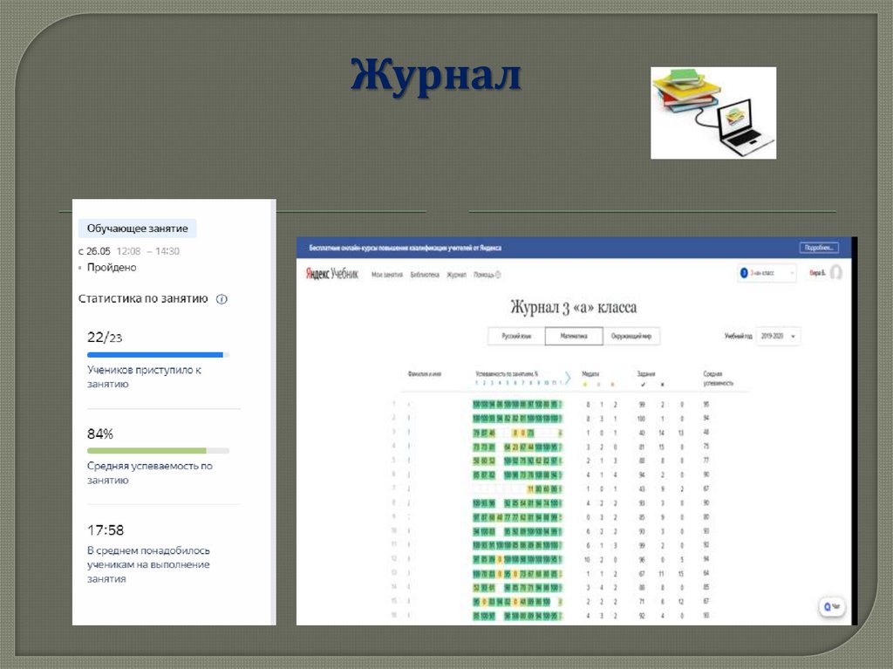The image size is (893, 669).
Task: Click the question-mark icon beside Помощь
Action: [499, 275]
